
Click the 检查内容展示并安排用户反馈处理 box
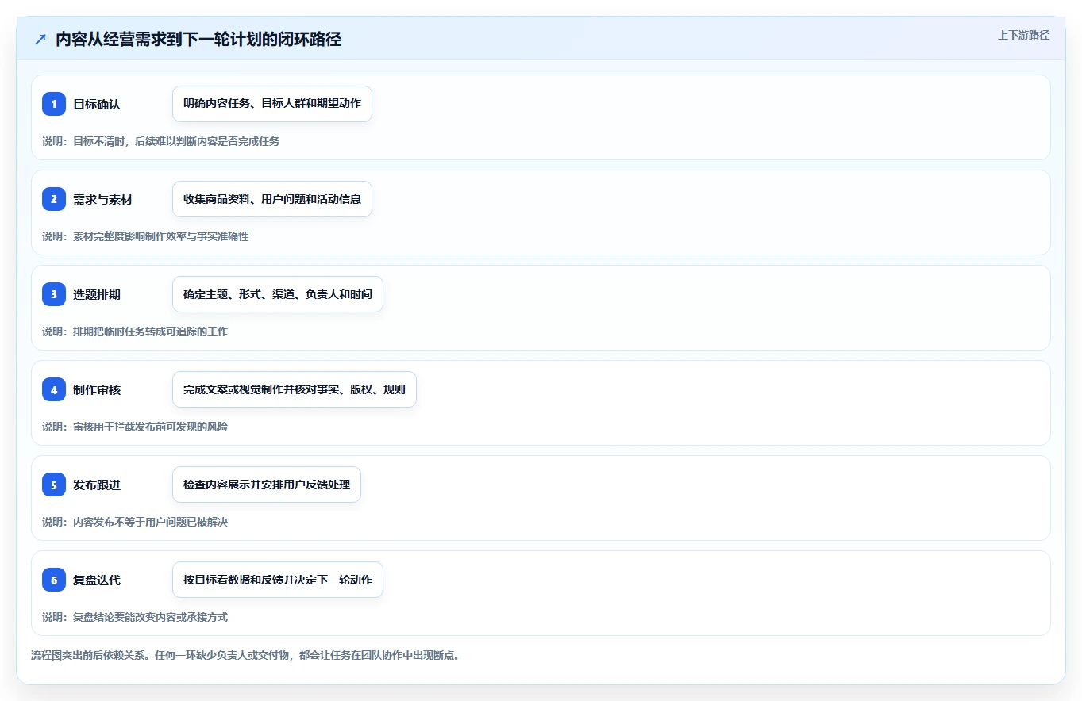tap(267, 485)
